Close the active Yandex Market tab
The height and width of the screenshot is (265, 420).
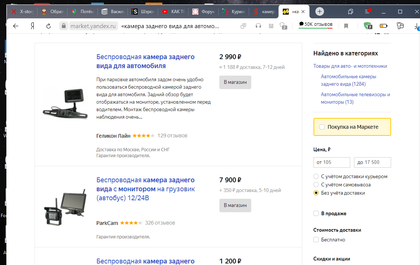303,12
